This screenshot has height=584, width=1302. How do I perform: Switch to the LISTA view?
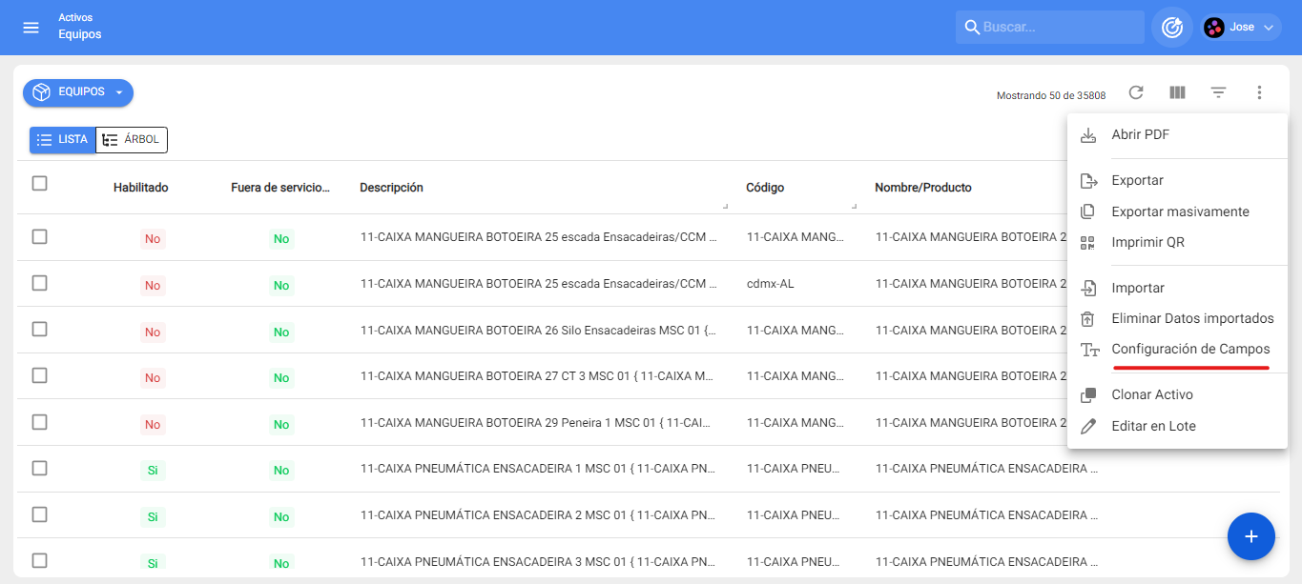pos(62,140)
